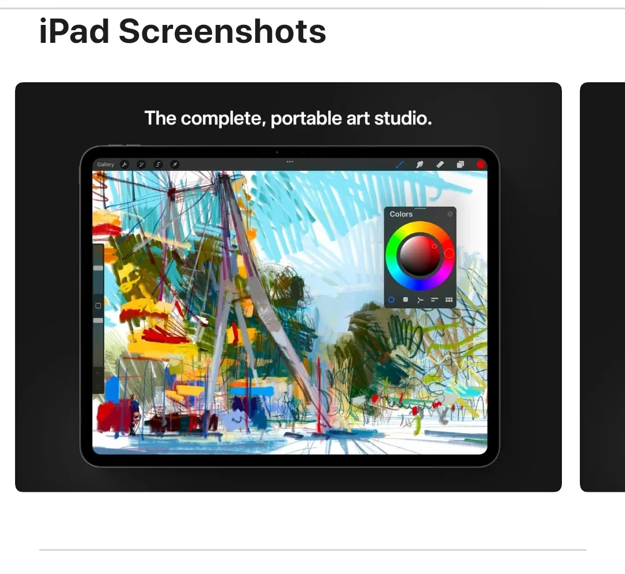Activate the Transform arrow tool
Viewport: 625px width, 574px height.
[175, 164]
